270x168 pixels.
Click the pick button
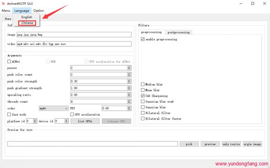pyautogui.click(x=189, y=144)
